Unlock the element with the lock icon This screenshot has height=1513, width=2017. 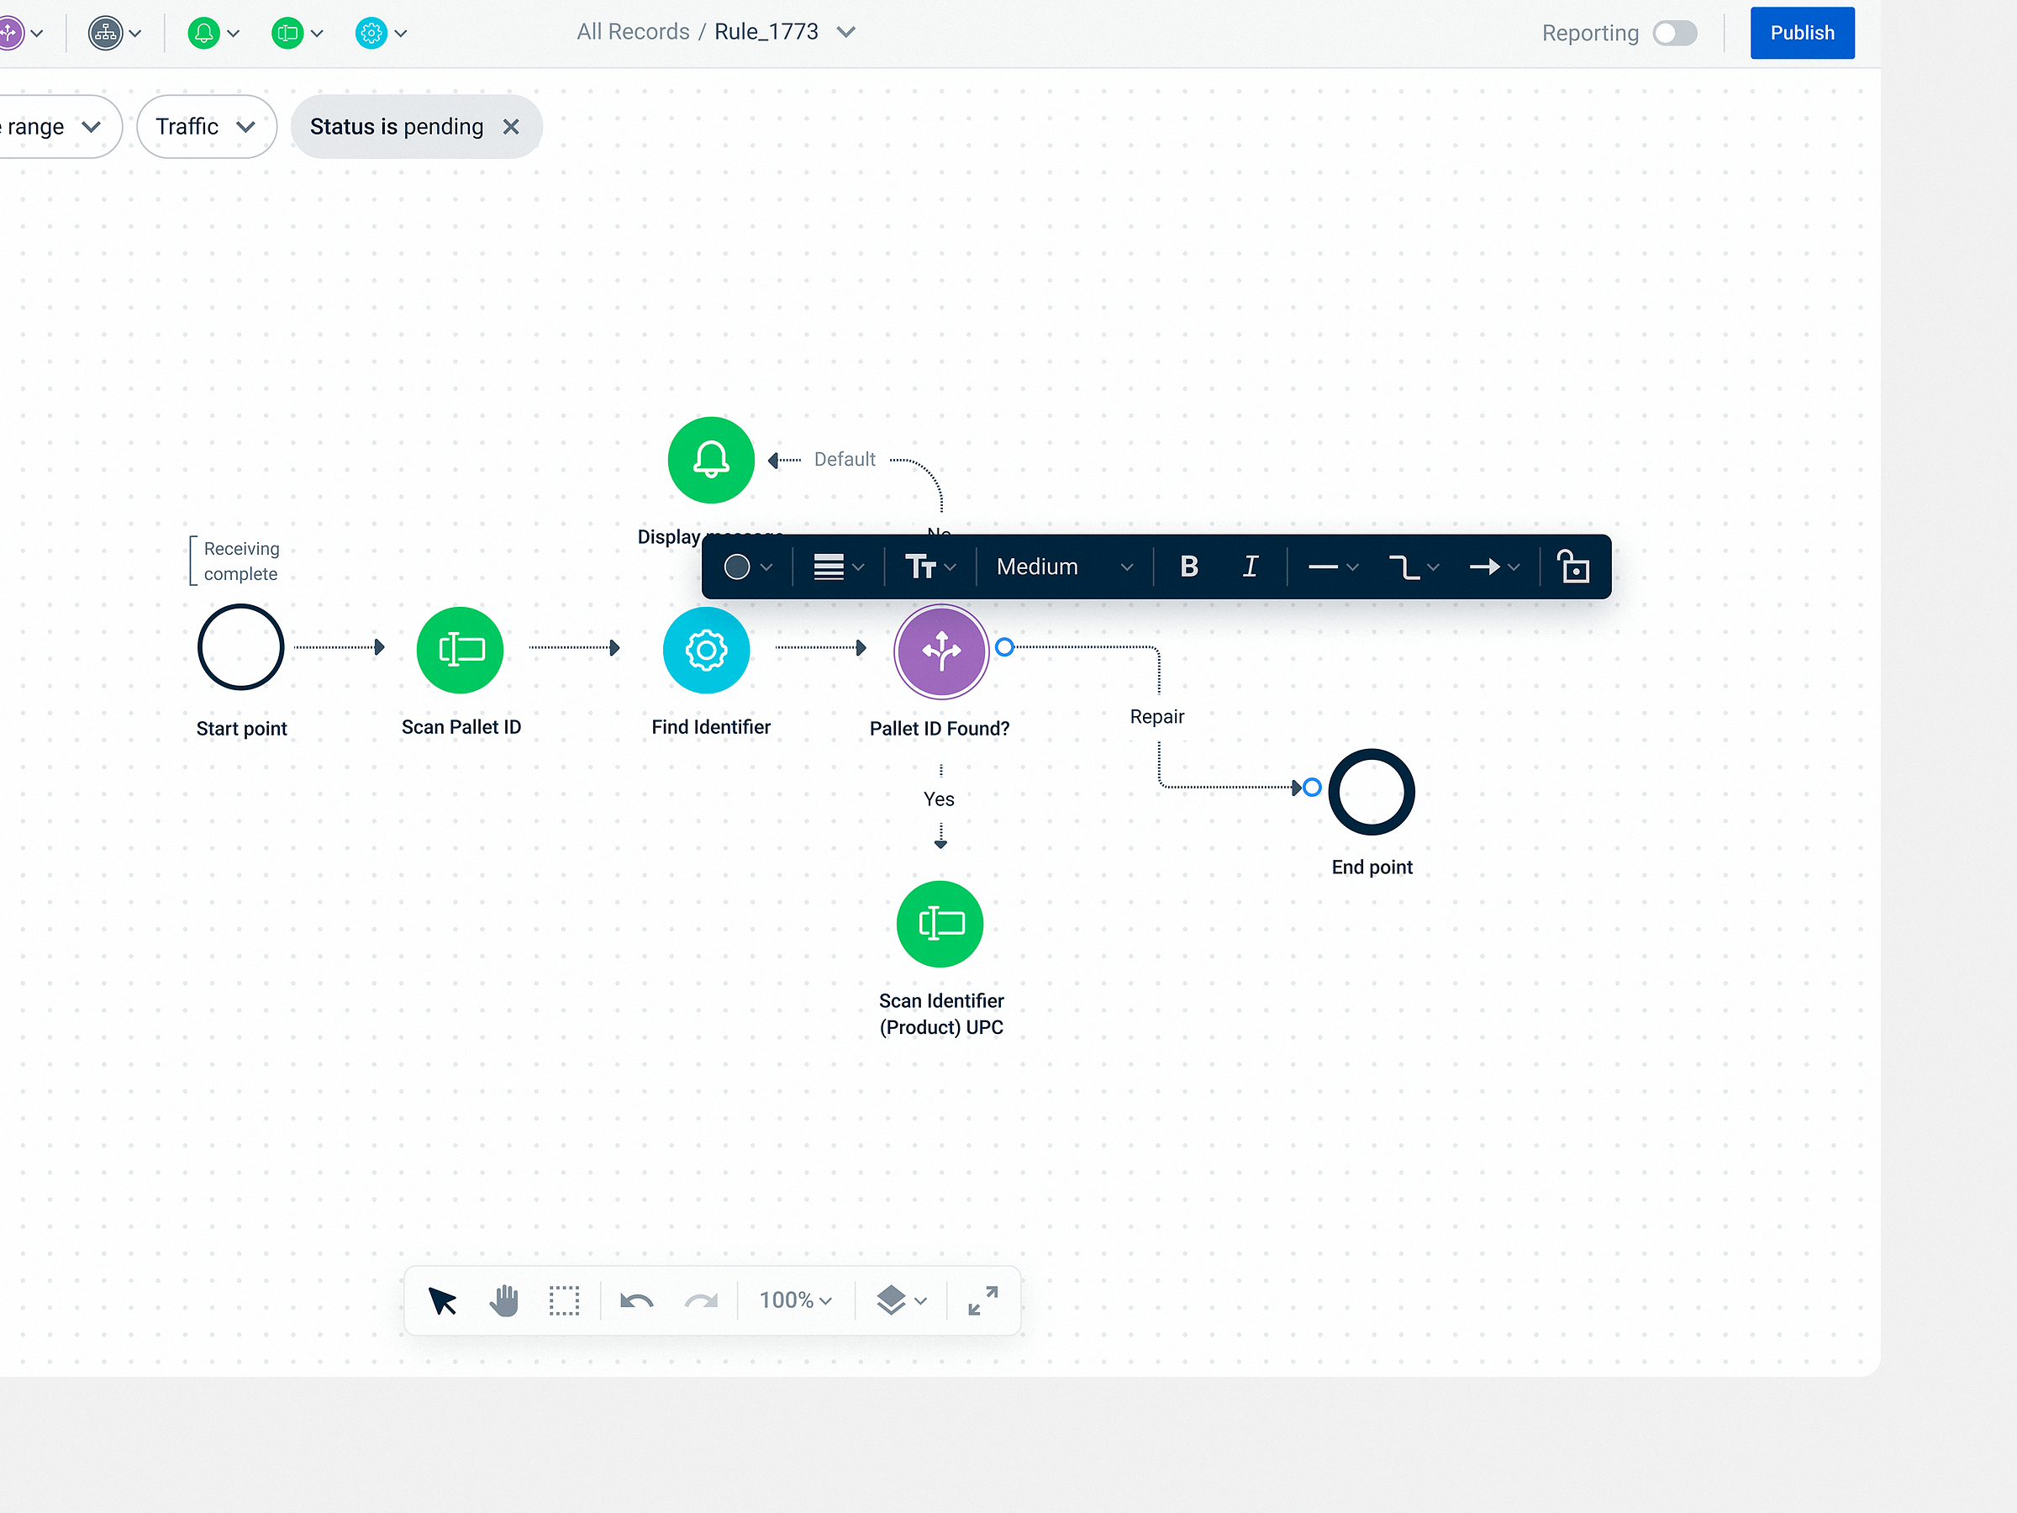tap(1575, 567)
